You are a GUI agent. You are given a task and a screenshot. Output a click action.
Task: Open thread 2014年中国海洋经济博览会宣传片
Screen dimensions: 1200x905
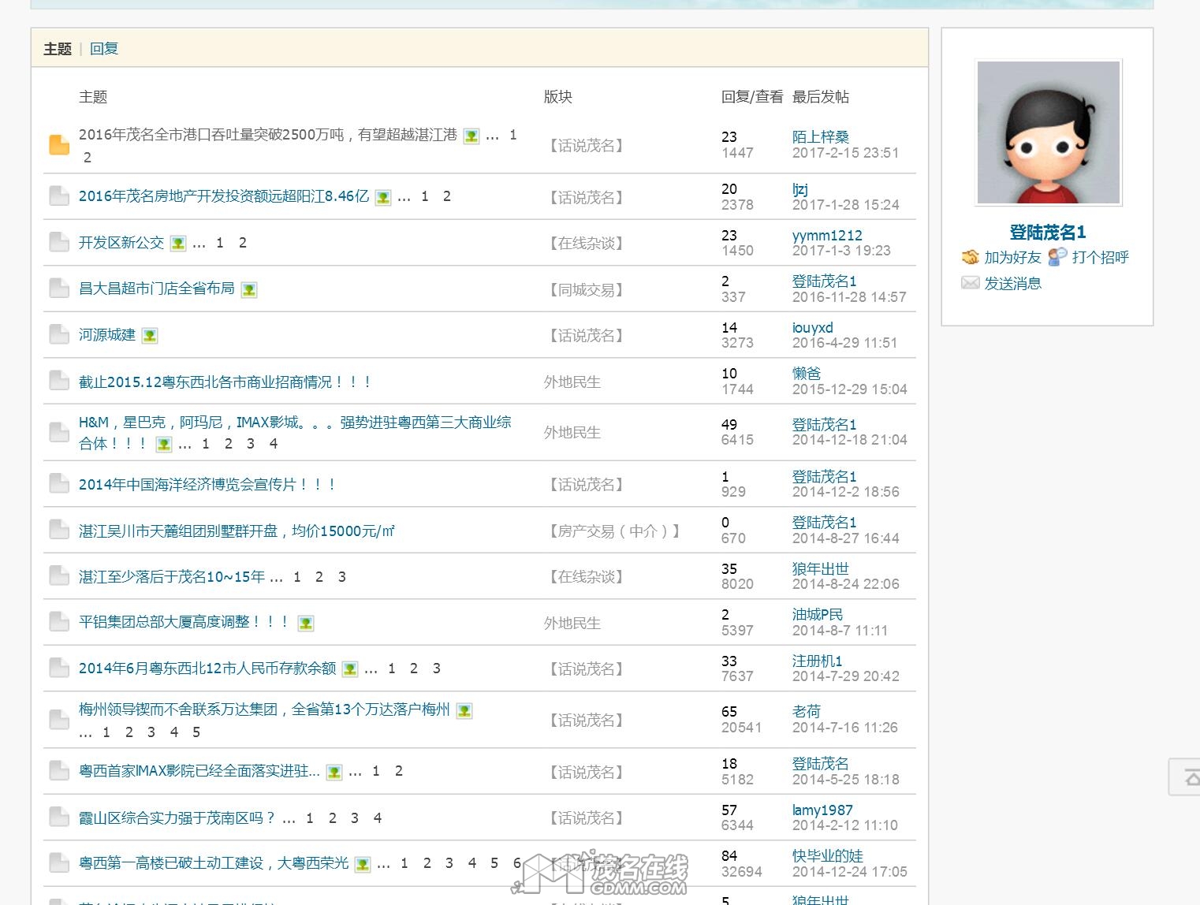point(207,485)
